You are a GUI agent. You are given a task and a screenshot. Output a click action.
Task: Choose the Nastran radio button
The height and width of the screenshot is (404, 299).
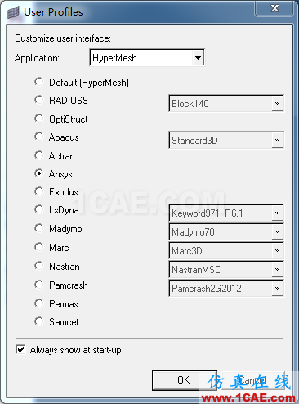(38, 266)
